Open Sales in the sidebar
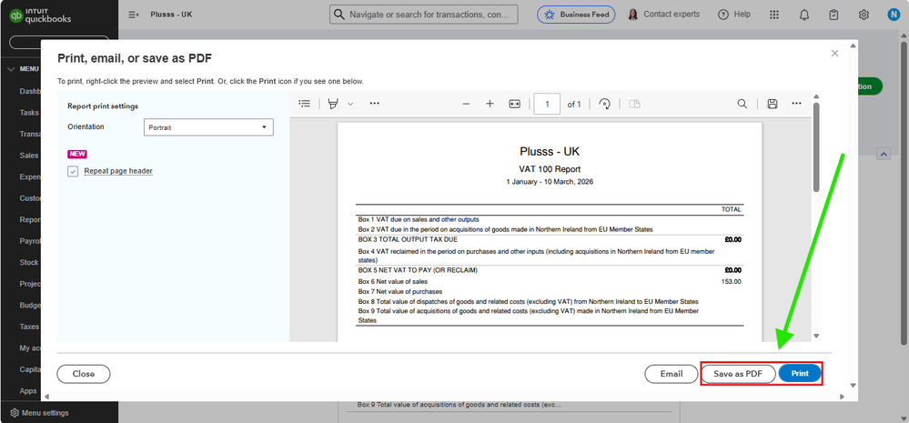 point(29,156)
